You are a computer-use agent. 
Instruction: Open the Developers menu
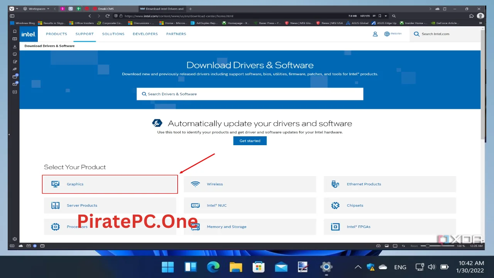point(145,34)
